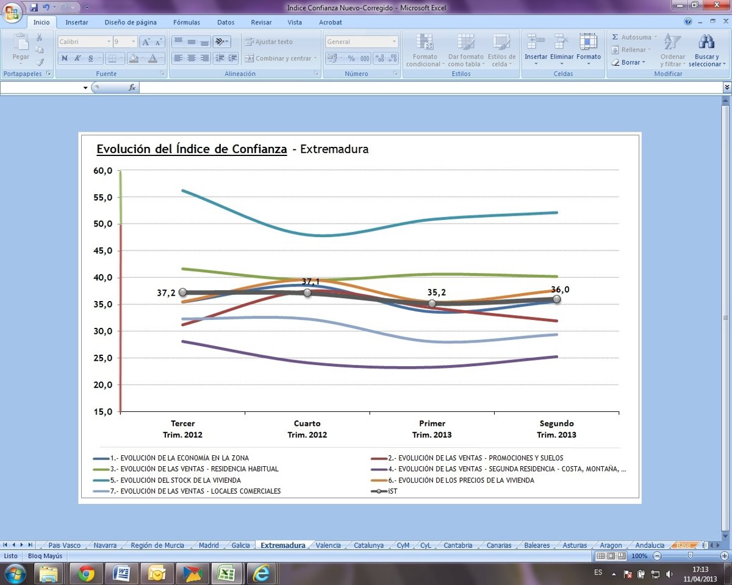The width and height of the screenshot is (732, 585).
Task: Click the Insert function fx icon
Action: (132, 88)
